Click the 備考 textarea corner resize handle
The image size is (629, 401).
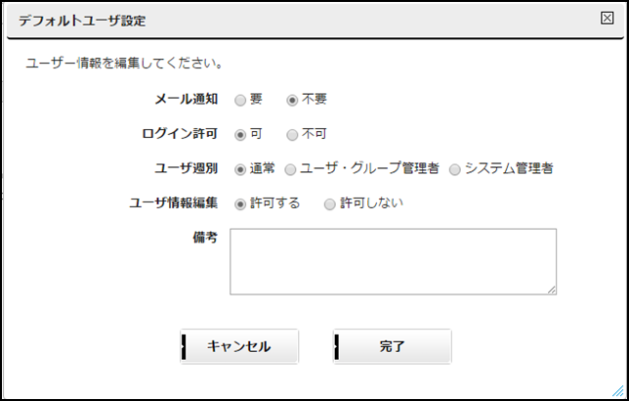coord(552,290)
